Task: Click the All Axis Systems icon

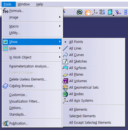Action: [x=65, y=101]
